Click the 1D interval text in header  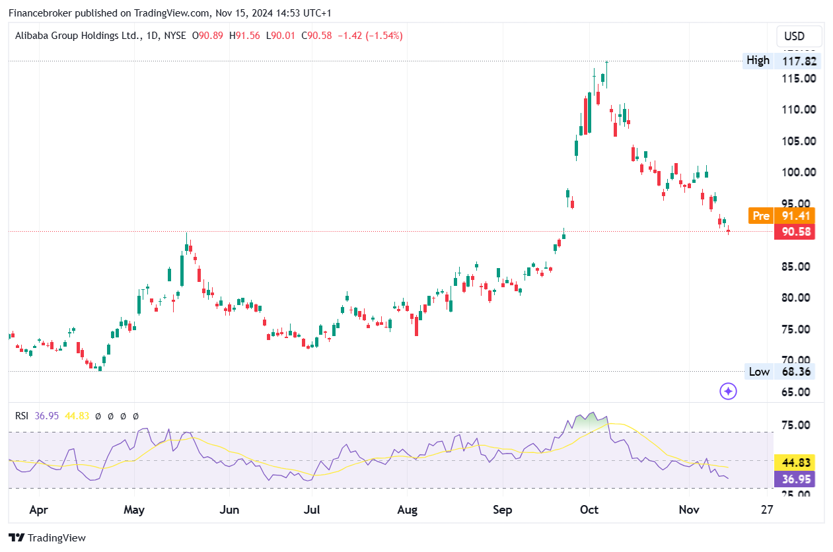pyautogui.click(x=152, y=36)
